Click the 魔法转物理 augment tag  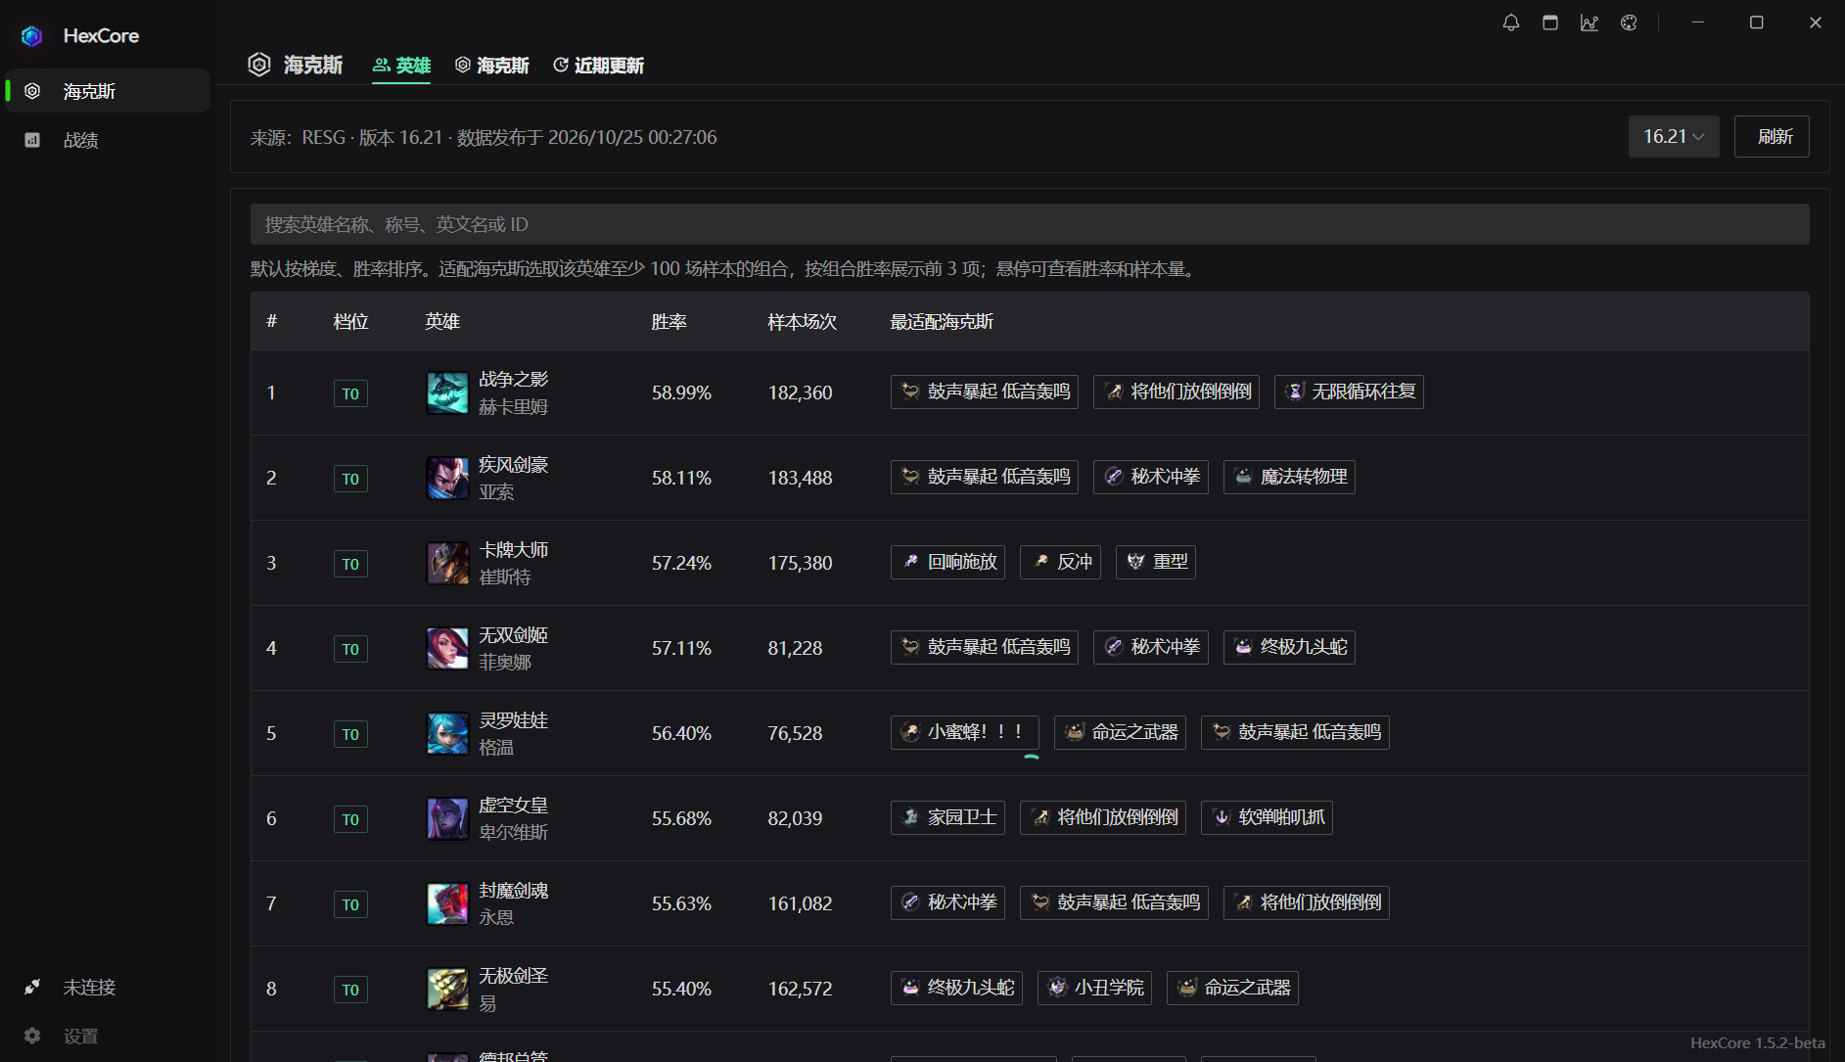pyautogui.click(x=1289, y=477)
